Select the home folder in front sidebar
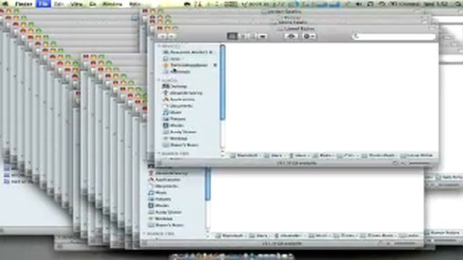The height and width of the screenshot is (260, 463). tap(182, 93)
